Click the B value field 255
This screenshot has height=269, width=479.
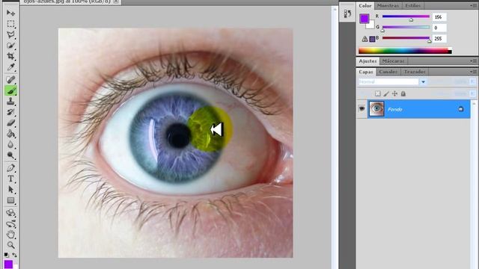tap(439, 39)
